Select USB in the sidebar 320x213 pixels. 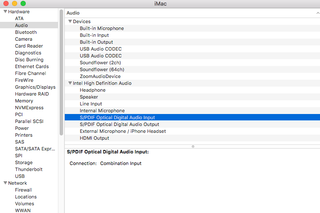coord(20,176)
